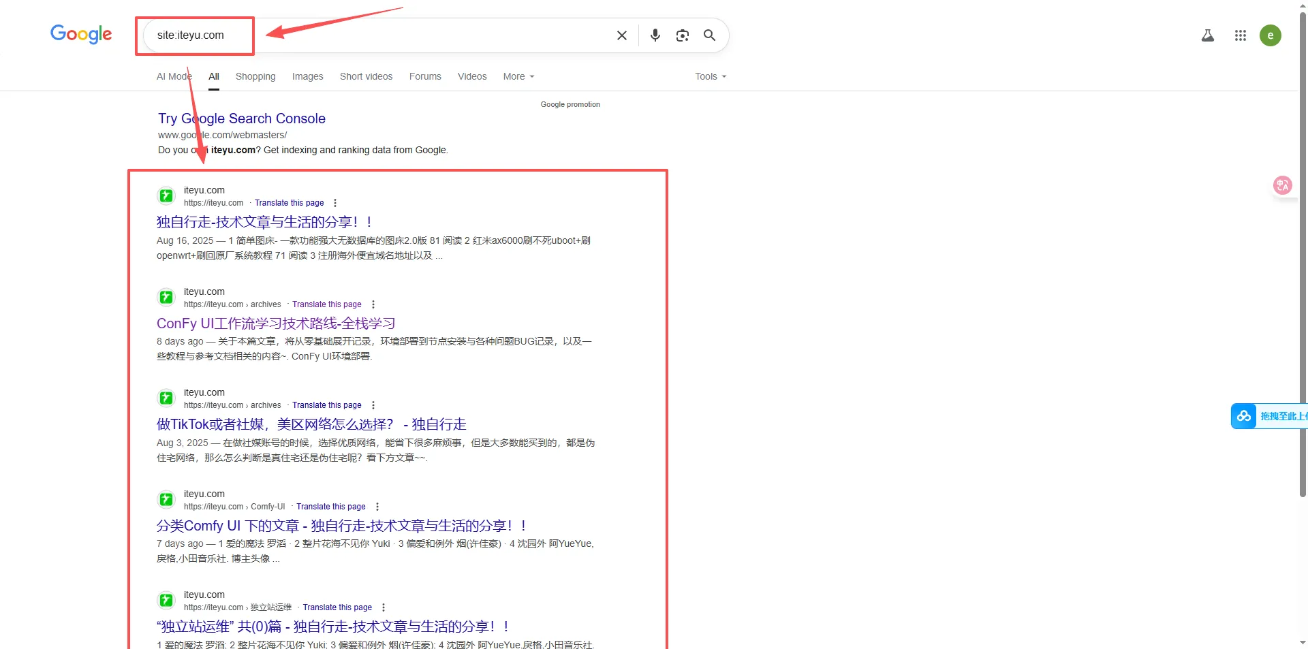The width and height of the screenshot is (1308, 649).
Task: Click the https://iteyu.com › Comfy-UI breadcrumb
Action: (x=234, y=507)
